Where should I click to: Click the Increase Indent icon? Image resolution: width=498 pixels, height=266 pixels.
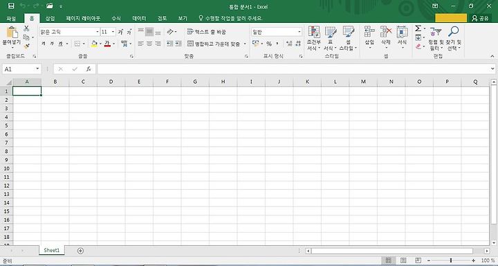(178, 44)
